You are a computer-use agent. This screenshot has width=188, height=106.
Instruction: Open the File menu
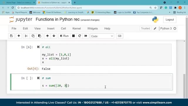(14, 29)
